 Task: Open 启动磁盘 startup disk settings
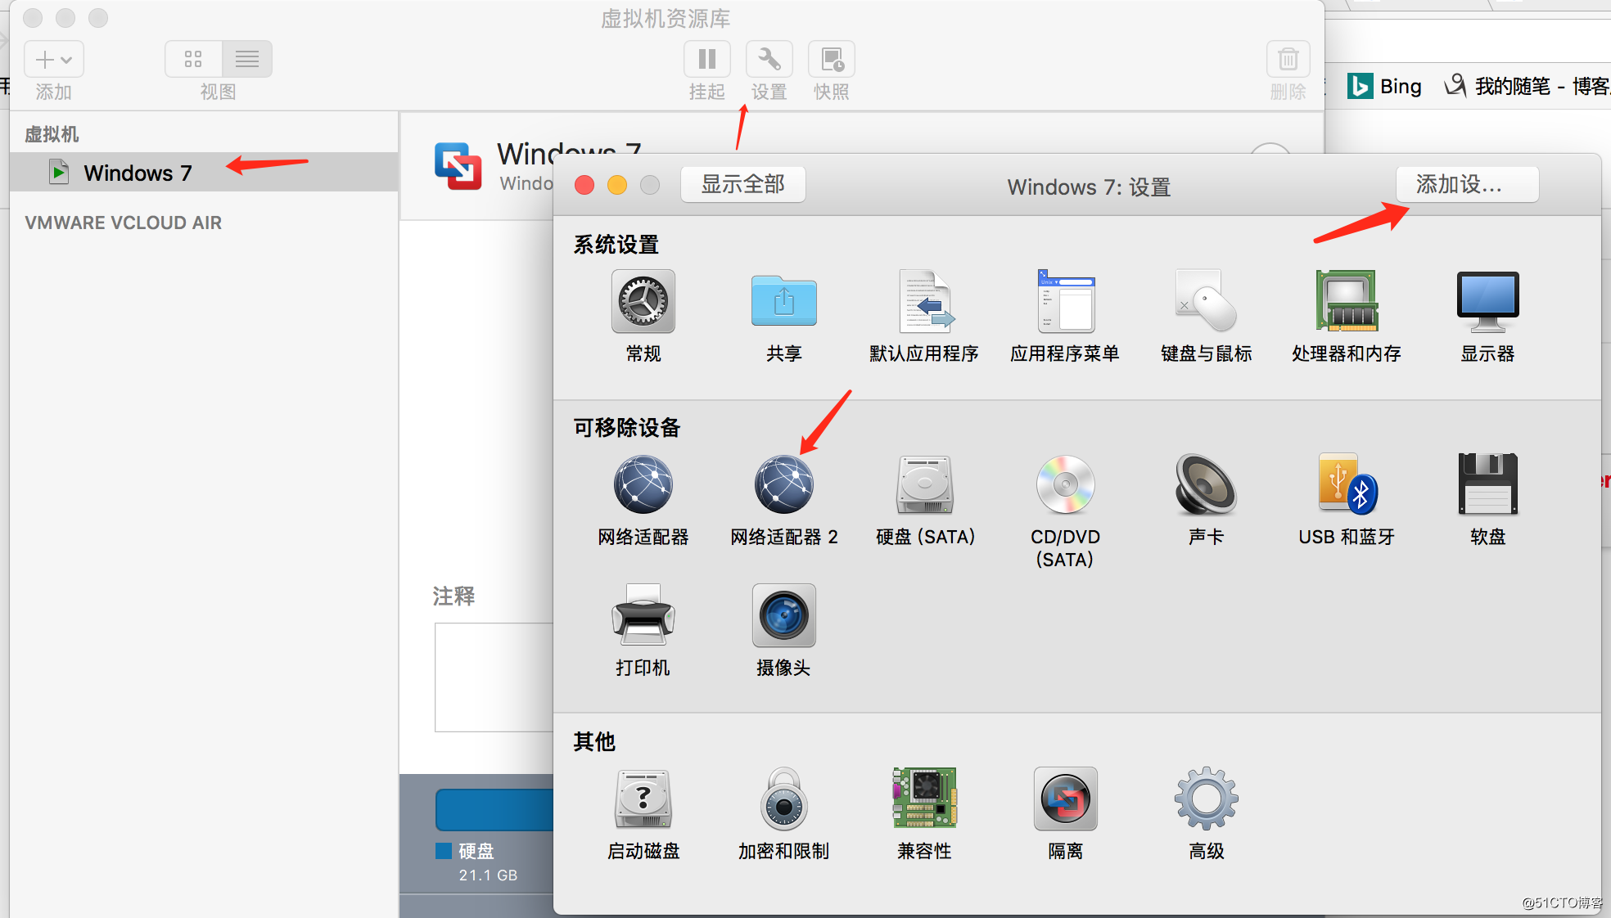point(643,799)
